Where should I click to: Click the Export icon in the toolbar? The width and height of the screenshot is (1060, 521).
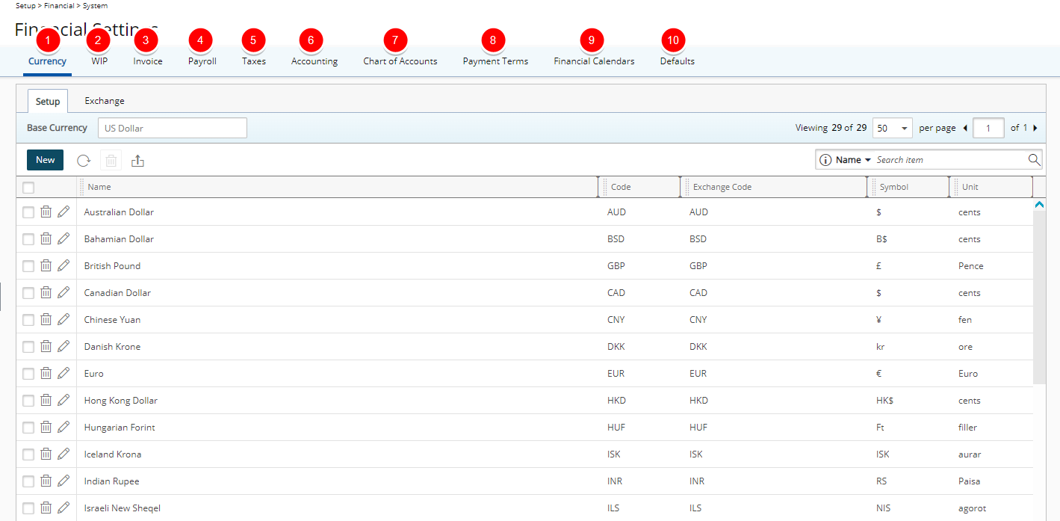tap(137, 160)
